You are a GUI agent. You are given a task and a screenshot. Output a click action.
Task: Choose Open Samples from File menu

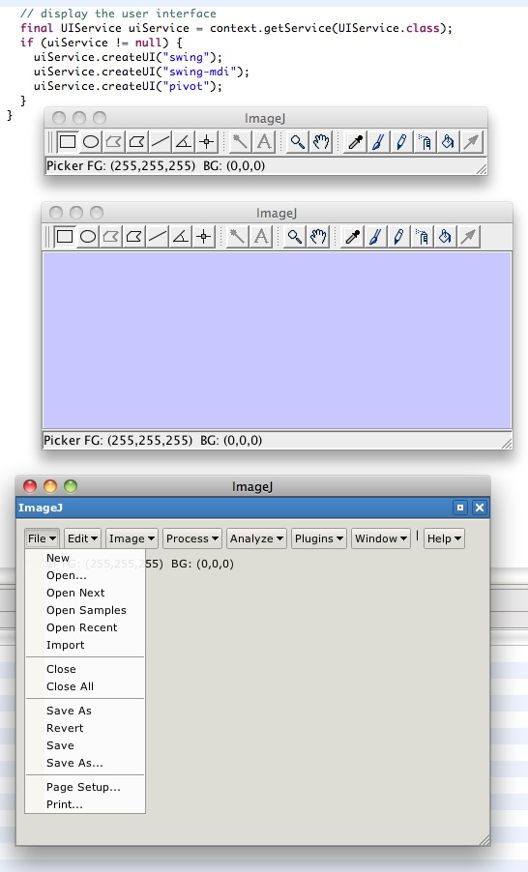point(86,610)
